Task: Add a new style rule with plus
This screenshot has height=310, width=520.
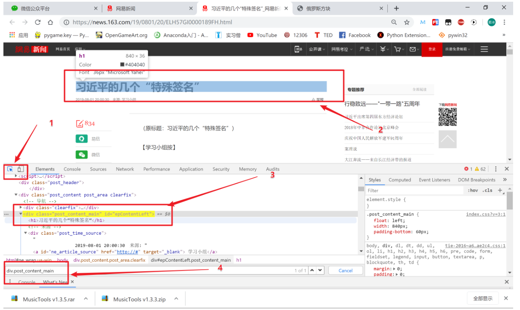Action: 500,191
